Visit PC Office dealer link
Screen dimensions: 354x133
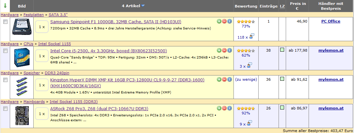331,22
